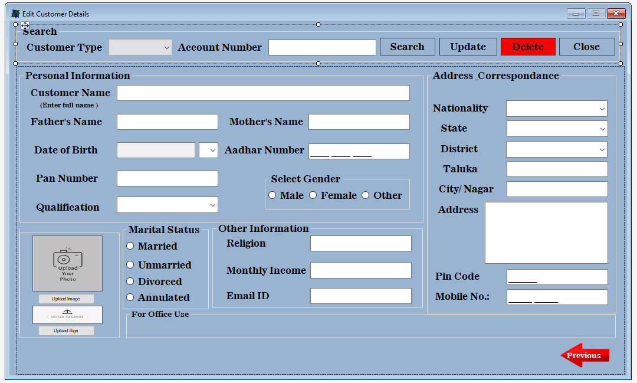Click the Address text area

[x=546, y=233]
